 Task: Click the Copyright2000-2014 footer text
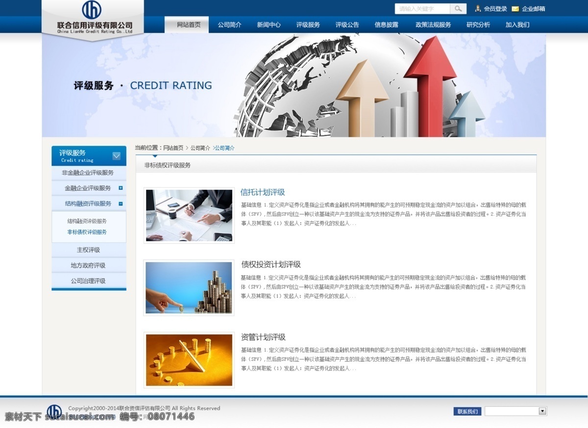pos(144,408)
